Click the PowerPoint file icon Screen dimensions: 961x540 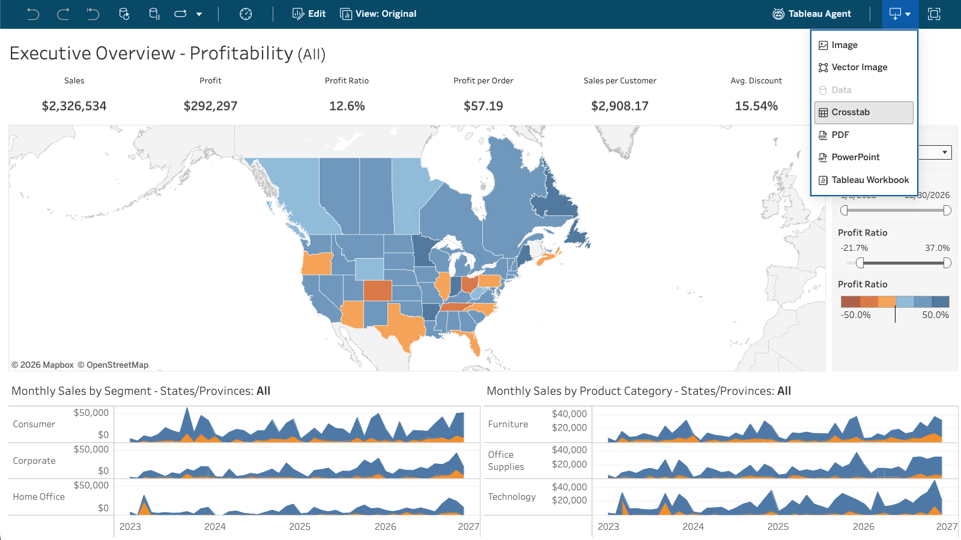(823, 158)
